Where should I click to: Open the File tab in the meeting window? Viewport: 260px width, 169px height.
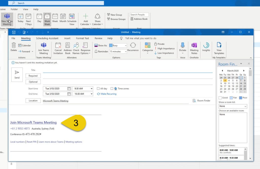[x=13, y=38]
